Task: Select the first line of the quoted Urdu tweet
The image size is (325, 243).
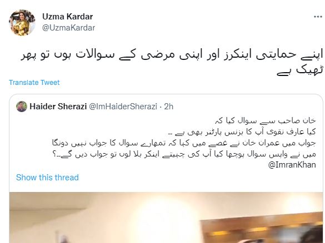Action: click(x=266, y=121)
